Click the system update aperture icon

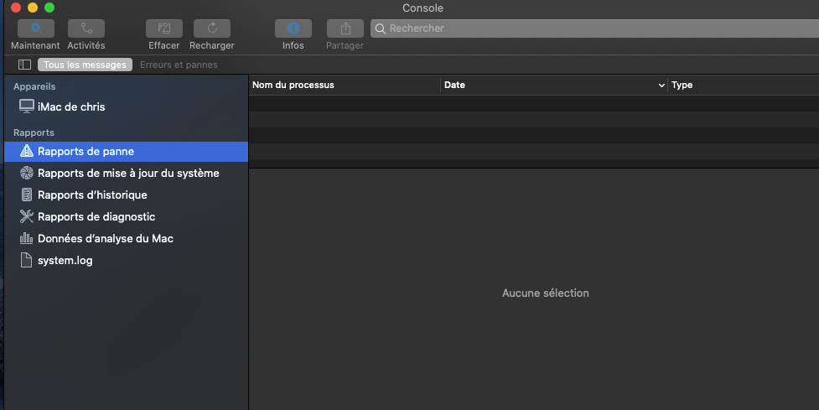coord(26,173)
